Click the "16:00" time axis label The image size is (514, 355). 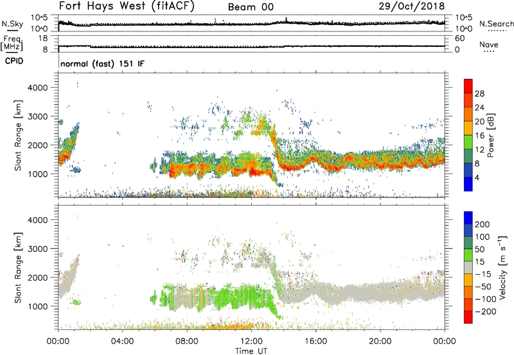click(315, 342)
